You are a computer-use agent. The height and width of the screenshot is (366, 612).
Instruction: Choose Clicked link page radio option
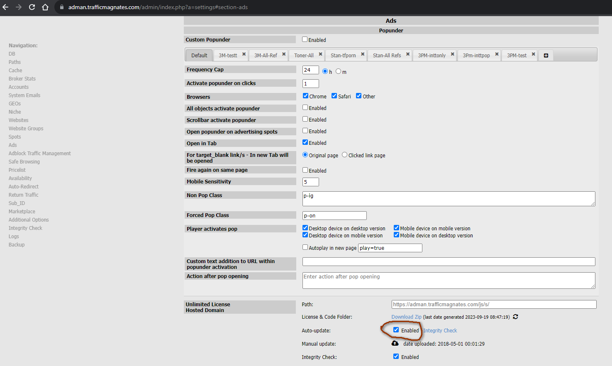point(344,155)
